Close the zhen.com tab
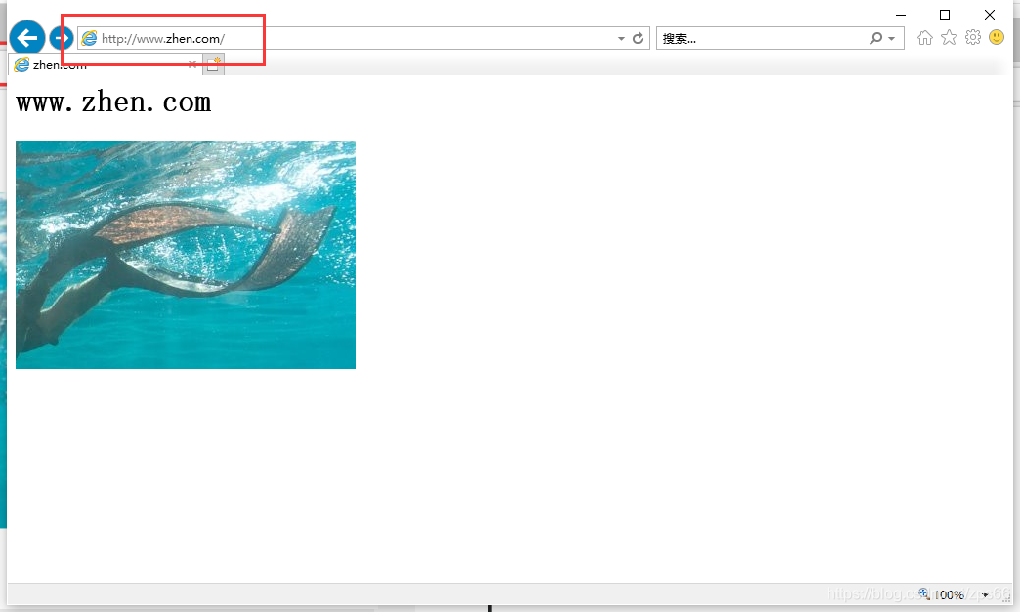 [191, 64]
